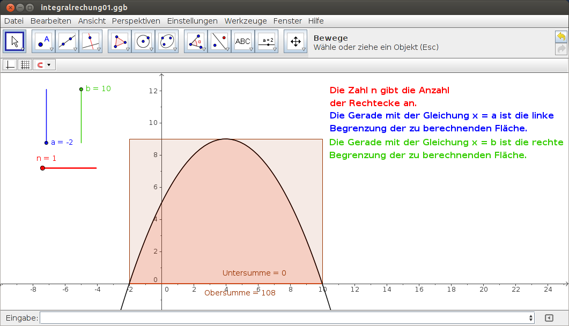Select the Point tool
The image size is (569, 326).
point(42,41)
